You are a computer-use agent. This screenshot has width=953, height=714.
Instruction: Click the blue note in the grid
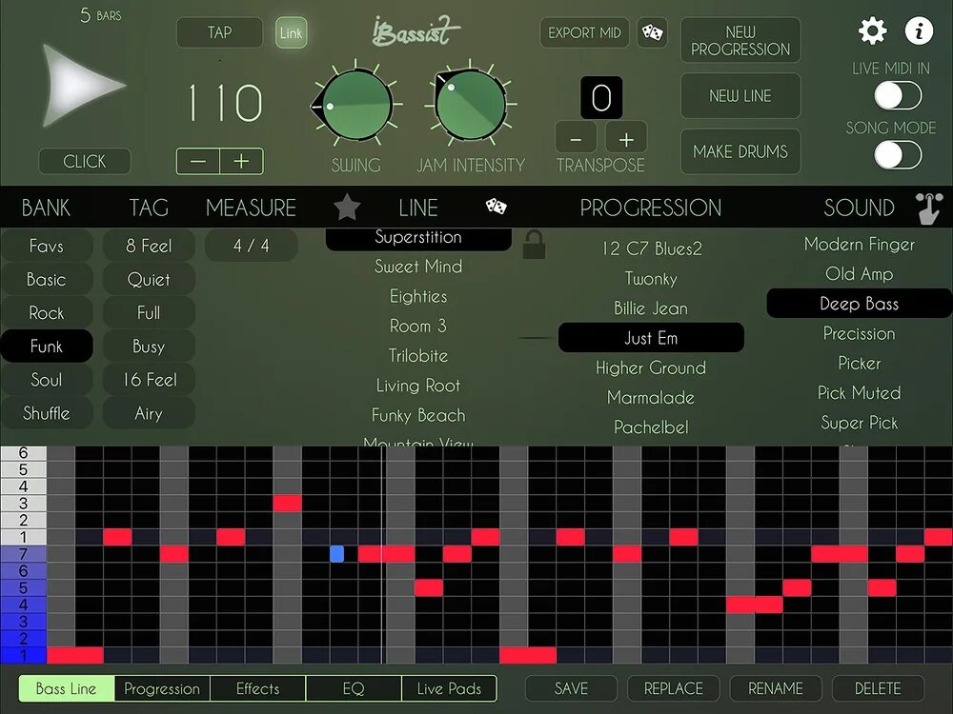coord(336,554)
